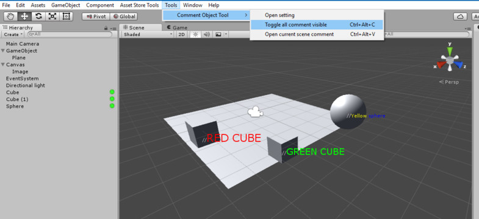The image size is (479, 219).
Task: Switch to the Game tab
Action: (x=177, y=27)
